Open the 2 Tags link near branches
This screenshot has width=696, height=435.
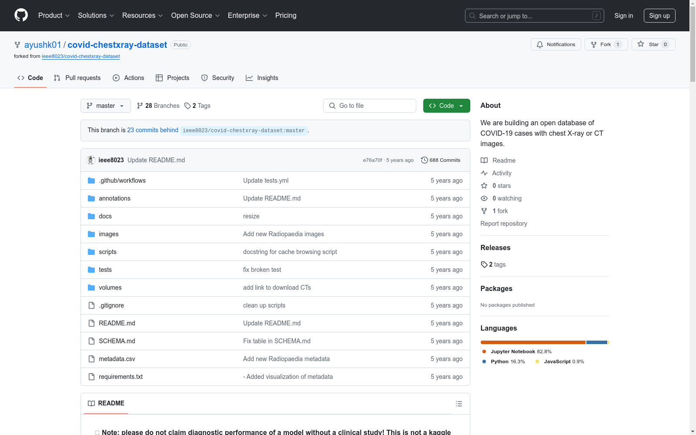click(x=197, y=106)
